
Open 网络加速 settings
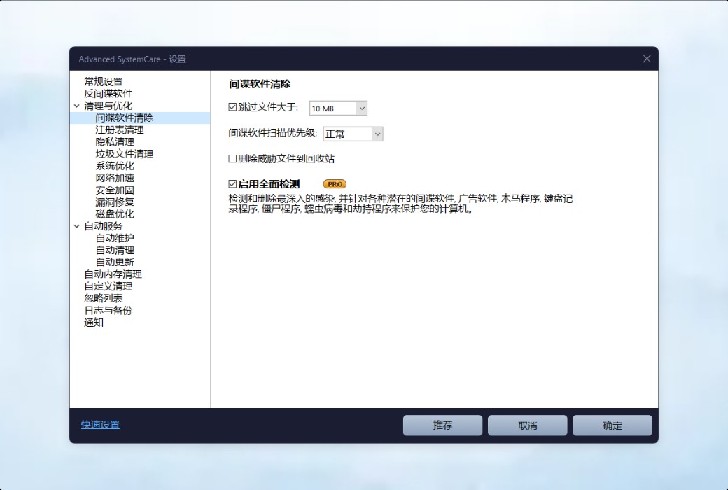coord(115,178)
